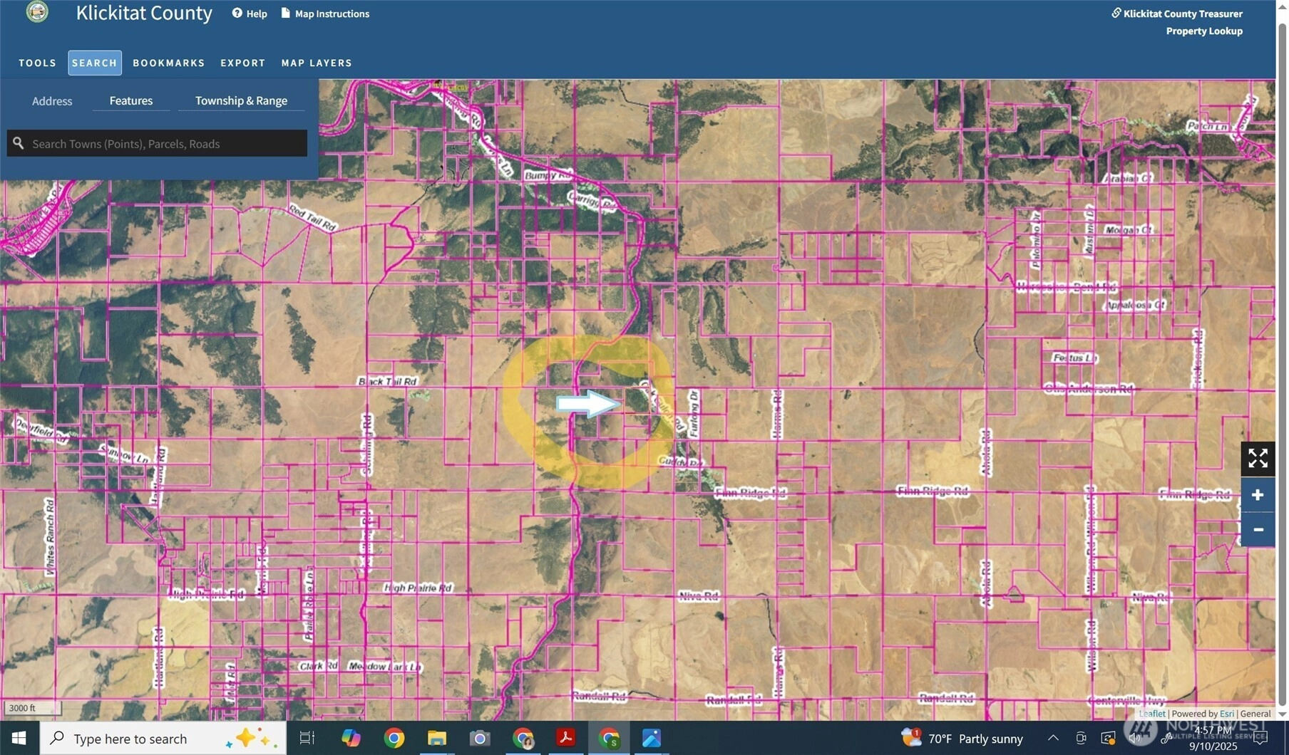Open the BOOKMARKS menu
Screen dimensions: 1289x755
point(168,63)
